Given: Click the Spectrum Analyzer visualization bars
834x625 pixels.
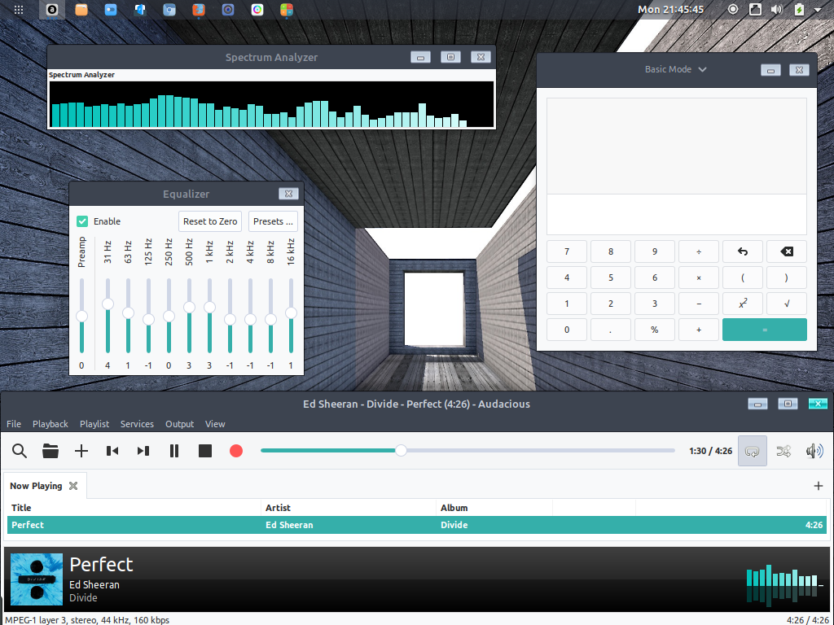Looking at the screenshot, I should pos(271,104).
